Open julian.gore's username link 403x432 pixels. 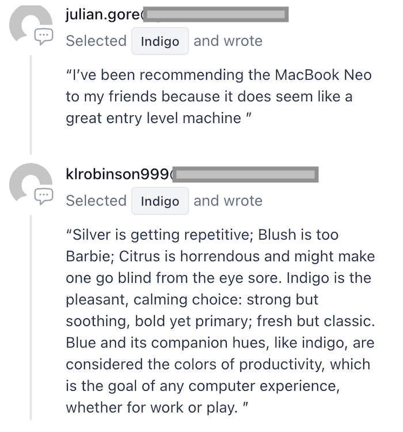104,16
